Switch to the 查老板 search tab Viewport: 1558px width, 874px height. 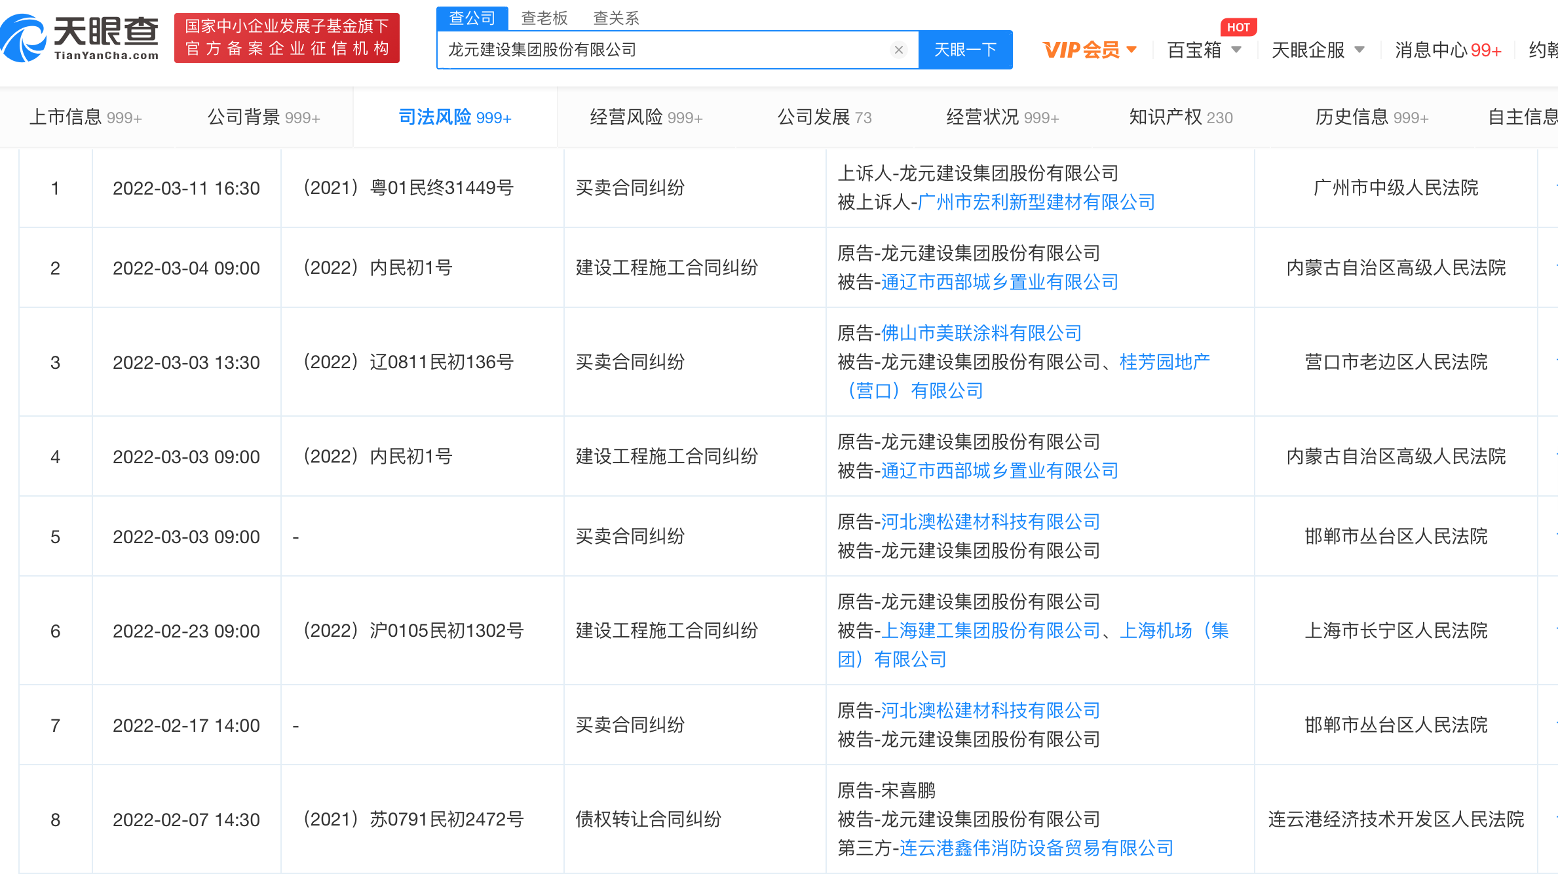[544, 18]
